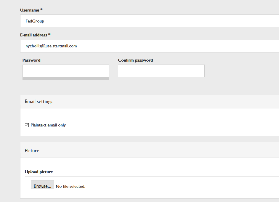Click the required asterisk beside E-mail address
This screenshot has width=279, height=202.
49,35
